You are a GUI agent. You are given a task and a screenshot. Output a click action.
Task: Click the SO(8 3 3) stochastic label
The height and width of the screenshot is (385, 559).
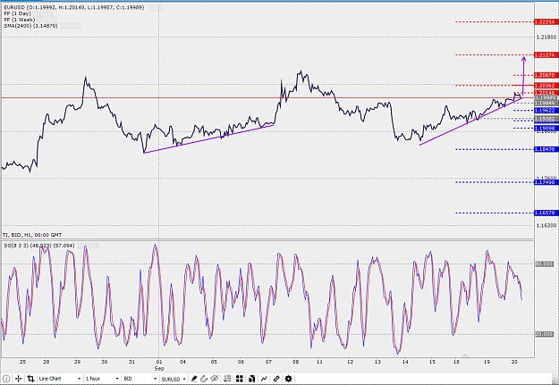[x=38, y=246]
